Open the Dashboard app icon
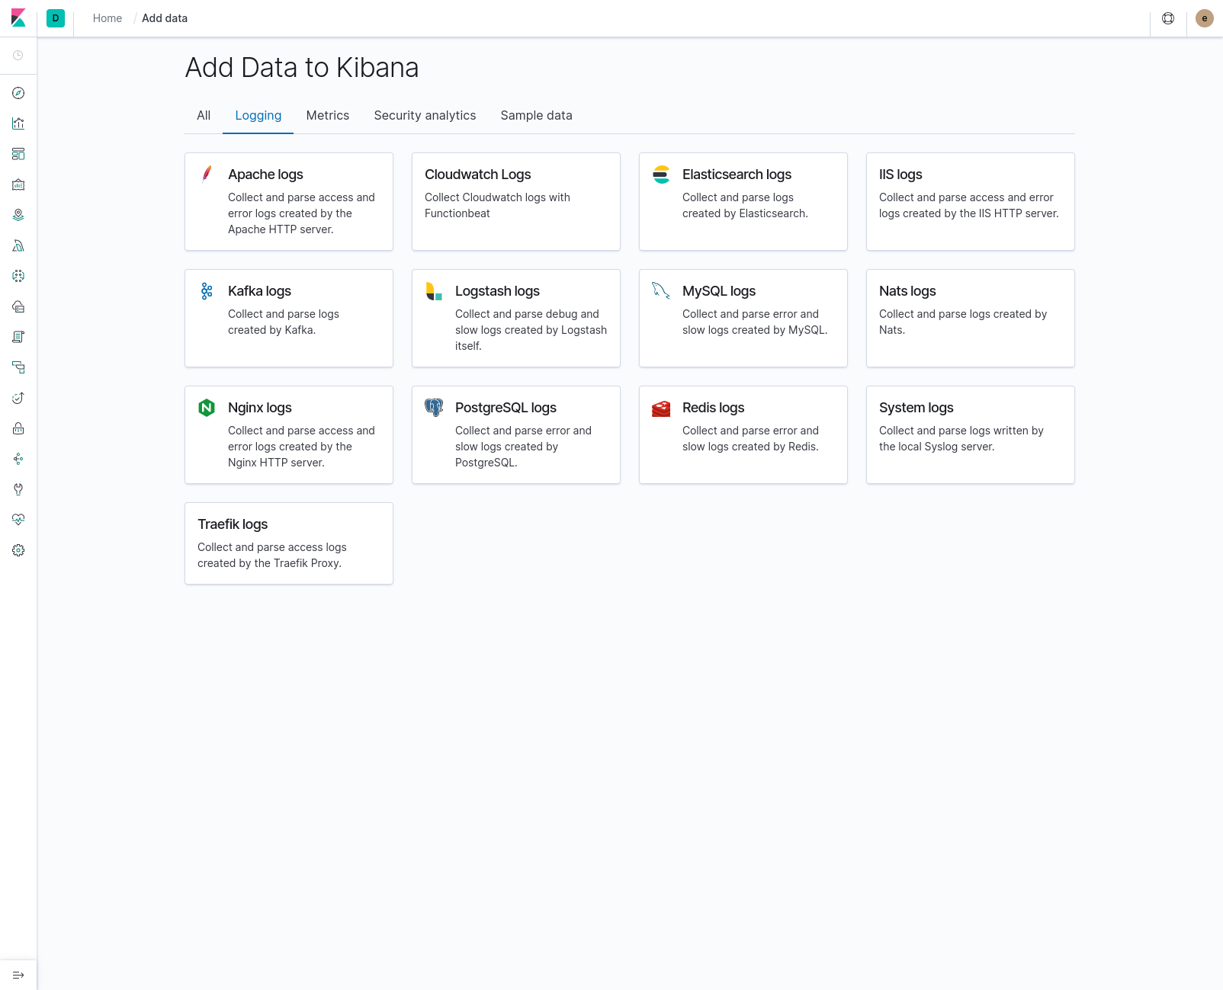This screenshot has width=1223, height=990. [x=18, y=154]
